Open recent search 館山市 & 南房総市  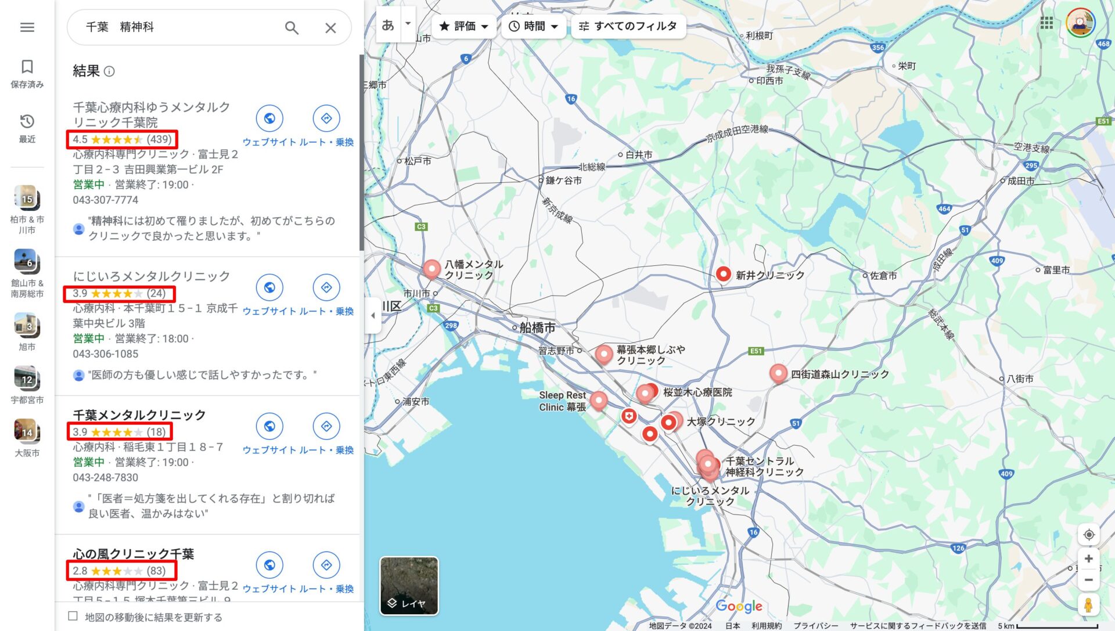point(27,273)
